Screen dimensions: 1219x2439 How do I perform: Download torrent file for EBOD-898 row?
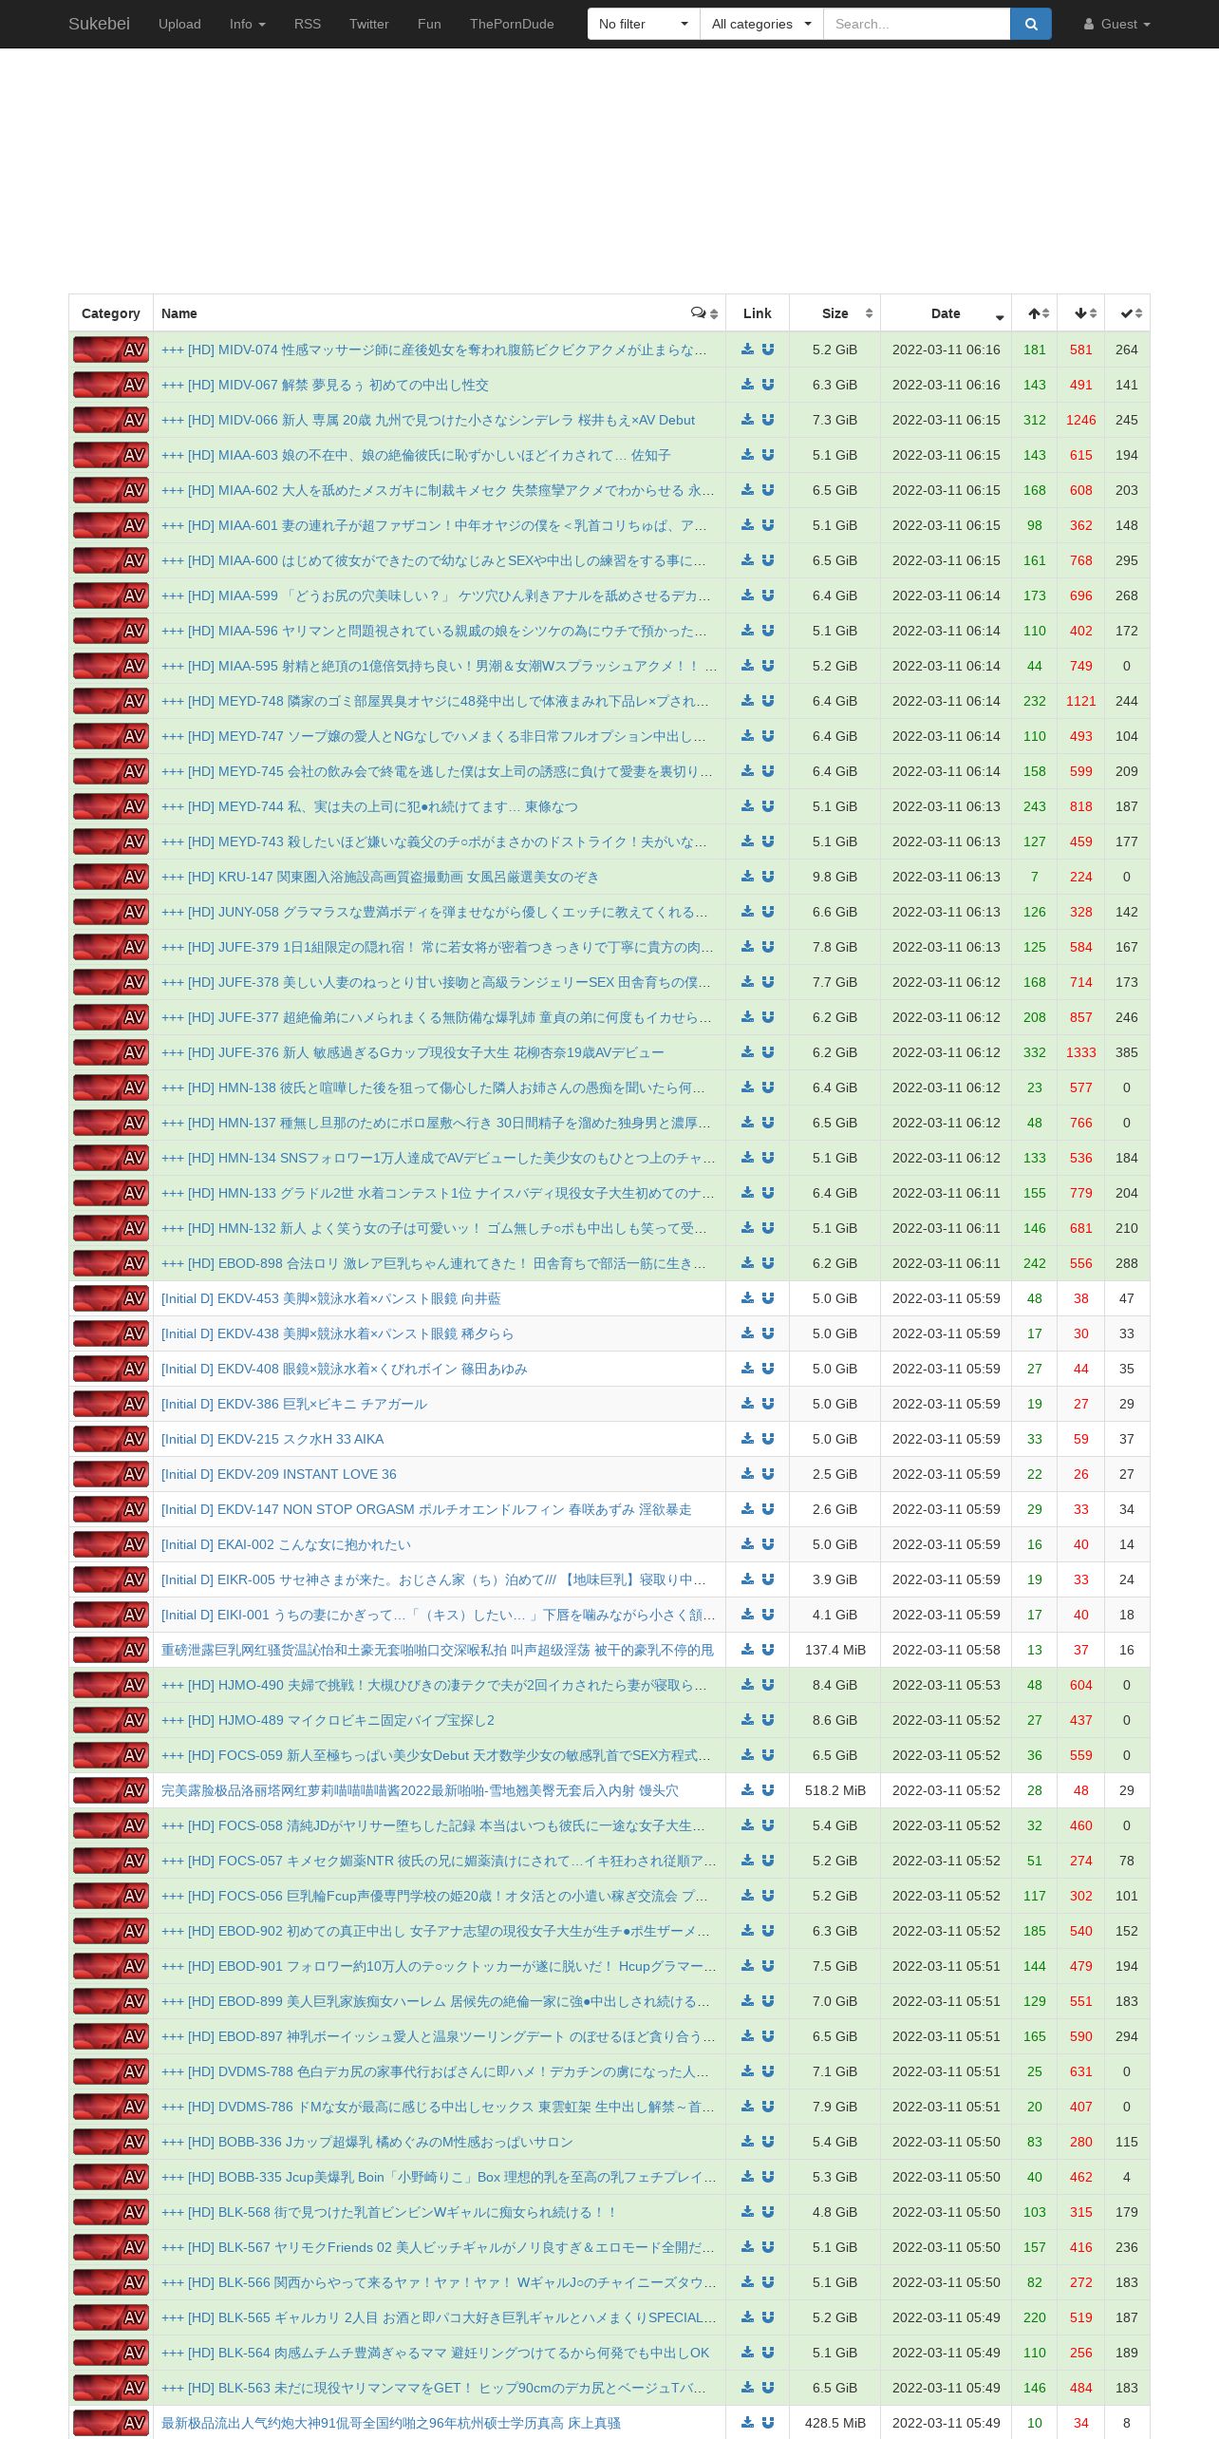(x=747, y=1263)
